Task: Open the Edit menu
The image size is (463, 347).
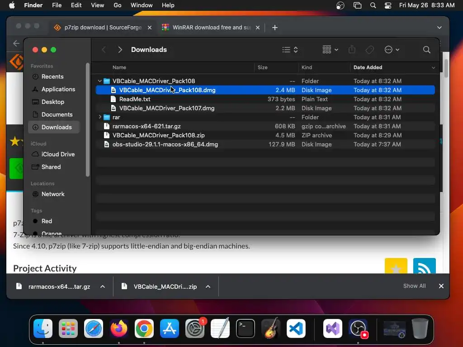Action: click(x=76, y=5)
